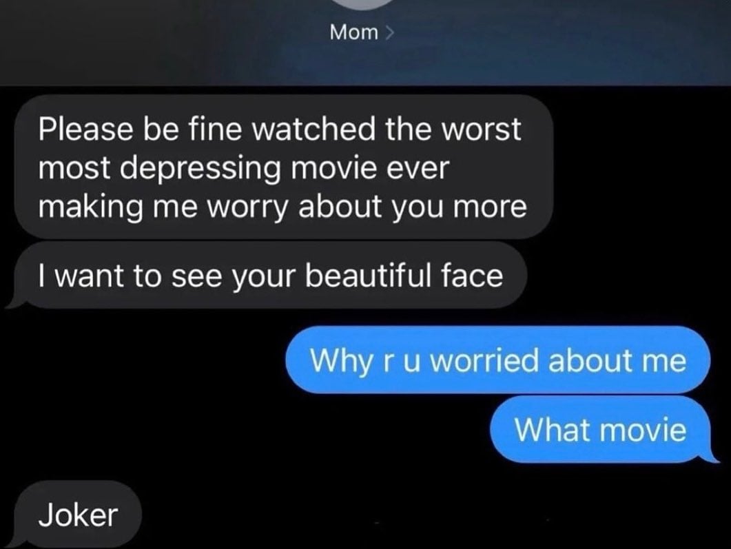
Task: Click the word 'worried' in the blue bubble
Action: 484,360
